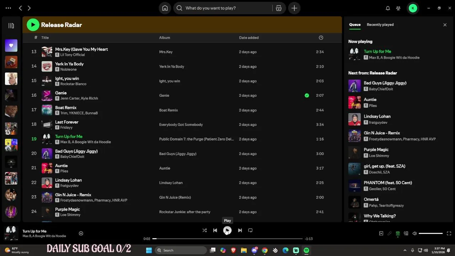Sort by Title column header
Screen dimensions: 455x256
45,38
